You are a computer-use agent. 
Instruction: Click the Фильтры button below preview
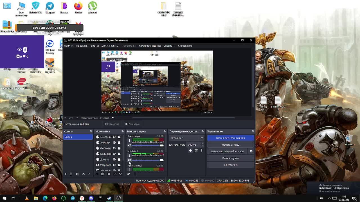[132, 124]
